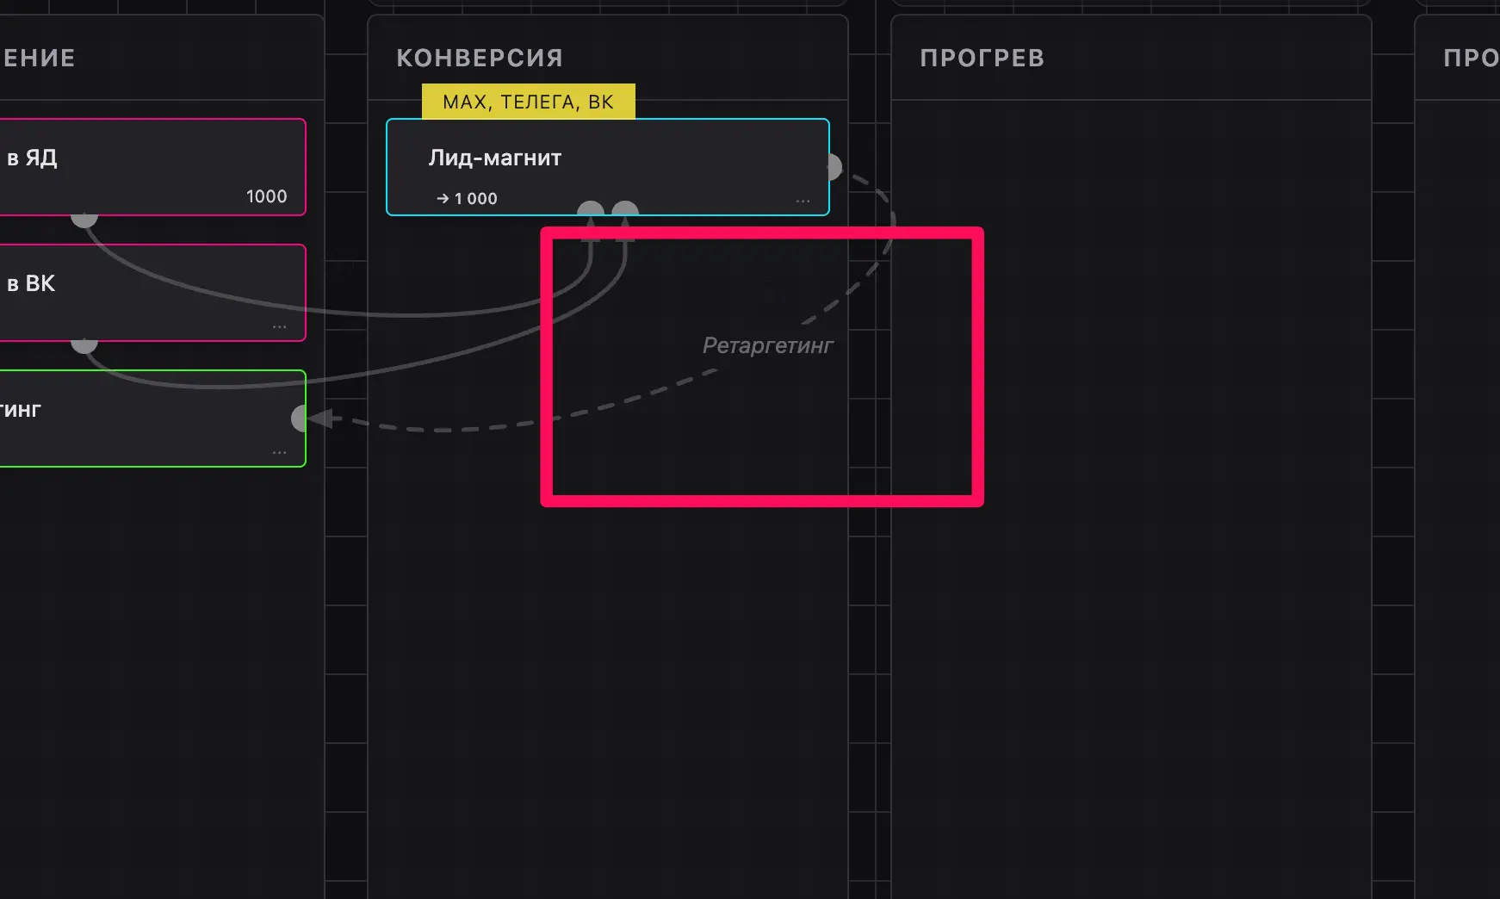Viewport: 1500px width, 899px height.
Task: Click left bottom connector dot of Лид-магнит
Action: coord(591,209)
